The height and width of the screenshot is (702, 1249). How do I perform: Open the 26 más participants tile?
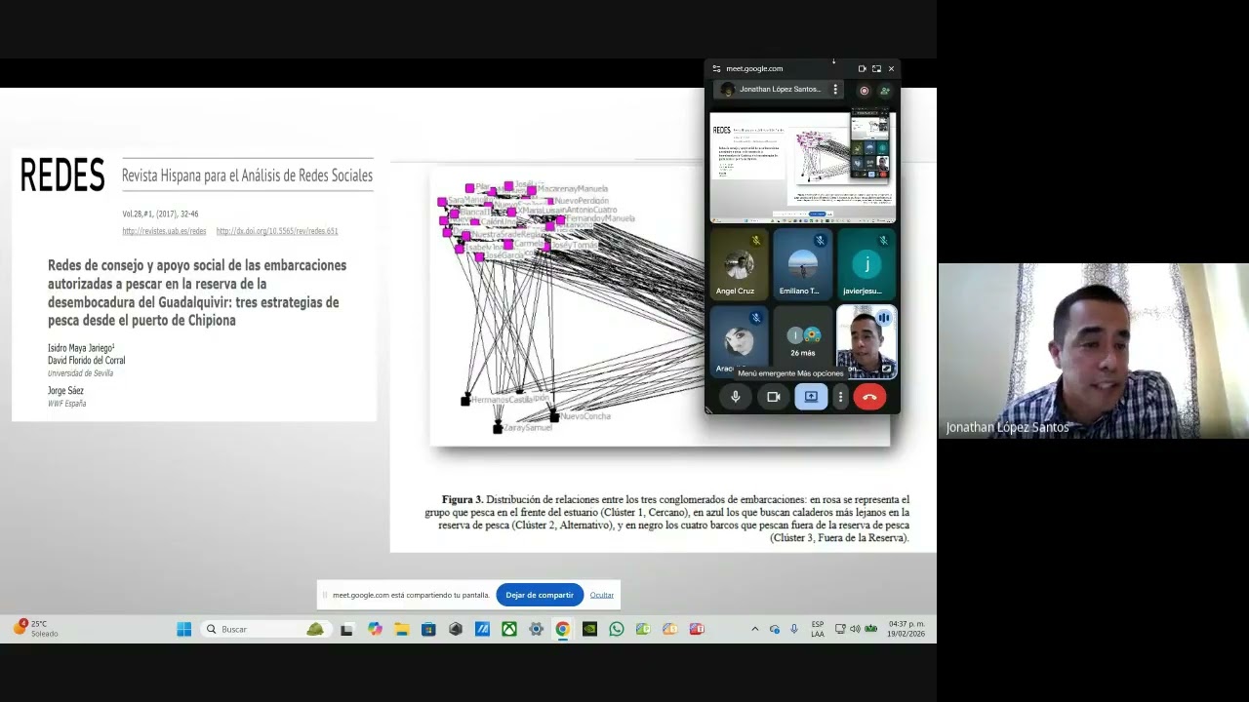click(x=803, y=341)
